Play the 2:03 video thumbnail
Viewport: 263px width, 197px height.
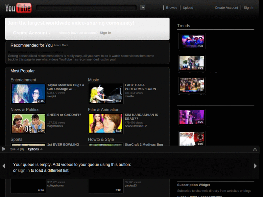[106, 186]
